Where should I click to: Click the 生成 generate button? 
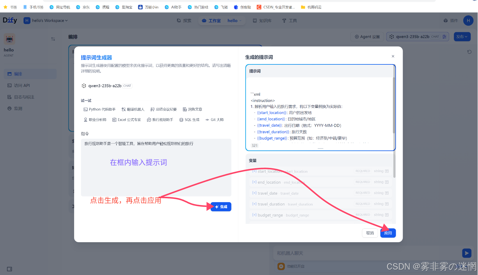221,207
